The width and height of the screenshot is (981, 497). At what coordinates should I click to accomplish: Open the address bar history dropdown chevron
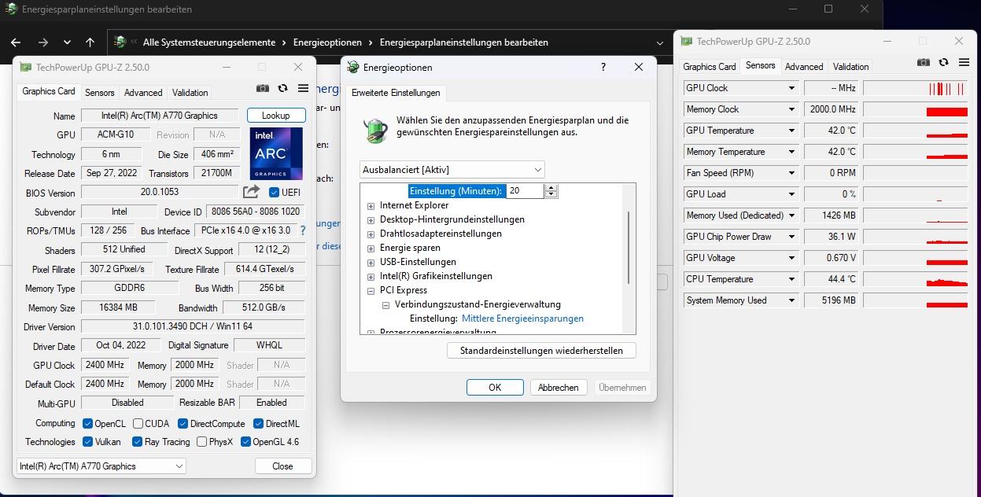pyautogui.click(x=660, y=42)
